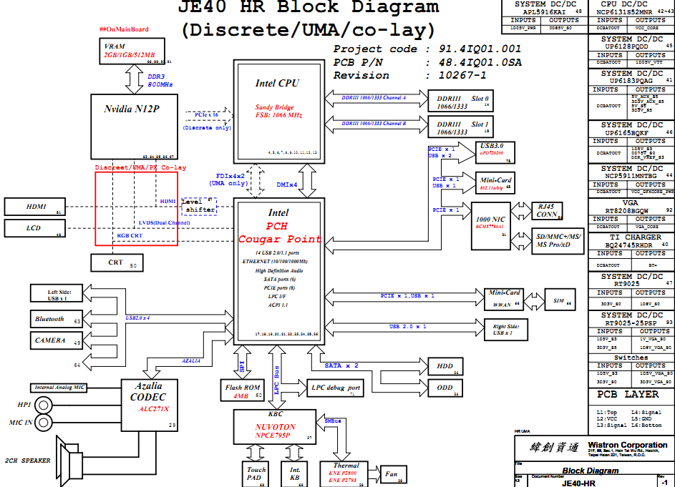Select the "LPC debug port" block
Screen dimensions: 675x487
click(x=335, y=388)
